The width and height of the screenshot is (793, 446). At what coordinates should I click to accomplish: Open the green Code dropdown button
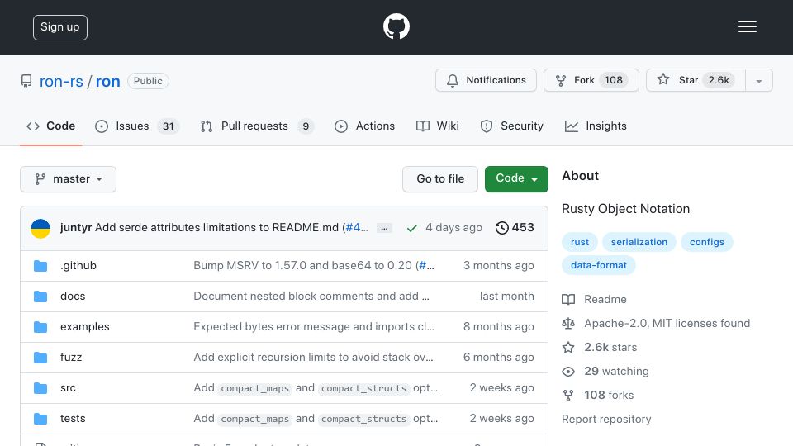point(516,179)
